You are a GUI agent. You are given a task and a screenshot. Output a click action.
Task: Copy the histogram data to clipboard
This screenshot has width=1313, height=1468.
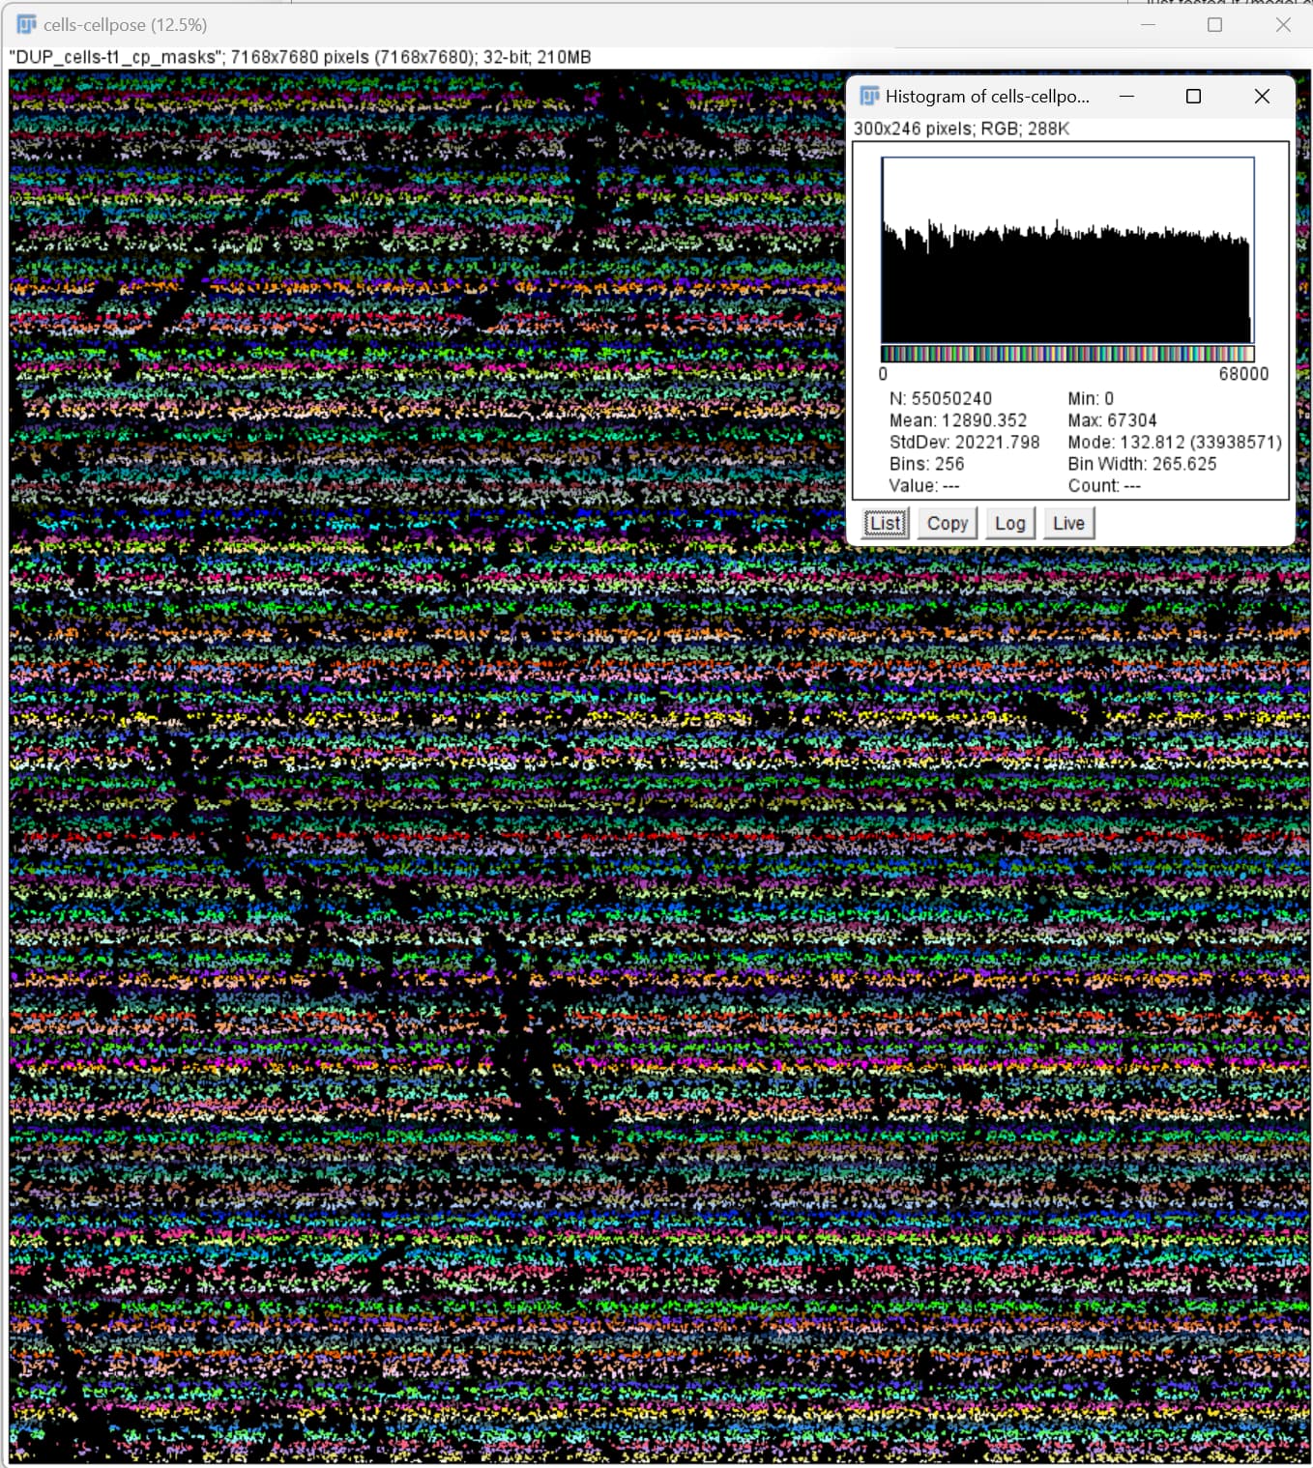947,523
